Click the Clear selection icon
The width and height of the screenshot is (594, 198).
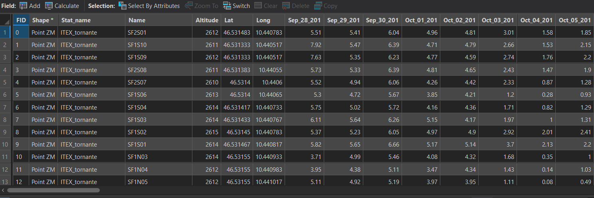click(x=258, y=6)
